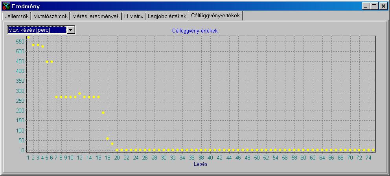Click the data point at step 17
The image size is (390, 176).
click(x=103, y=112)
